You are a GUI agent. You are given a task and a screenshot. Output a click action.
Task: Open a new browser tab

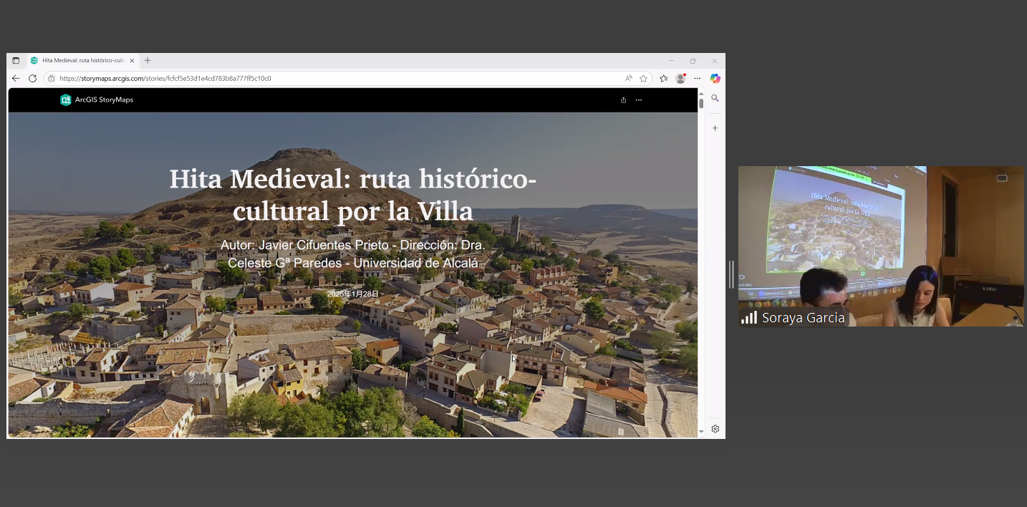[148, 61]
